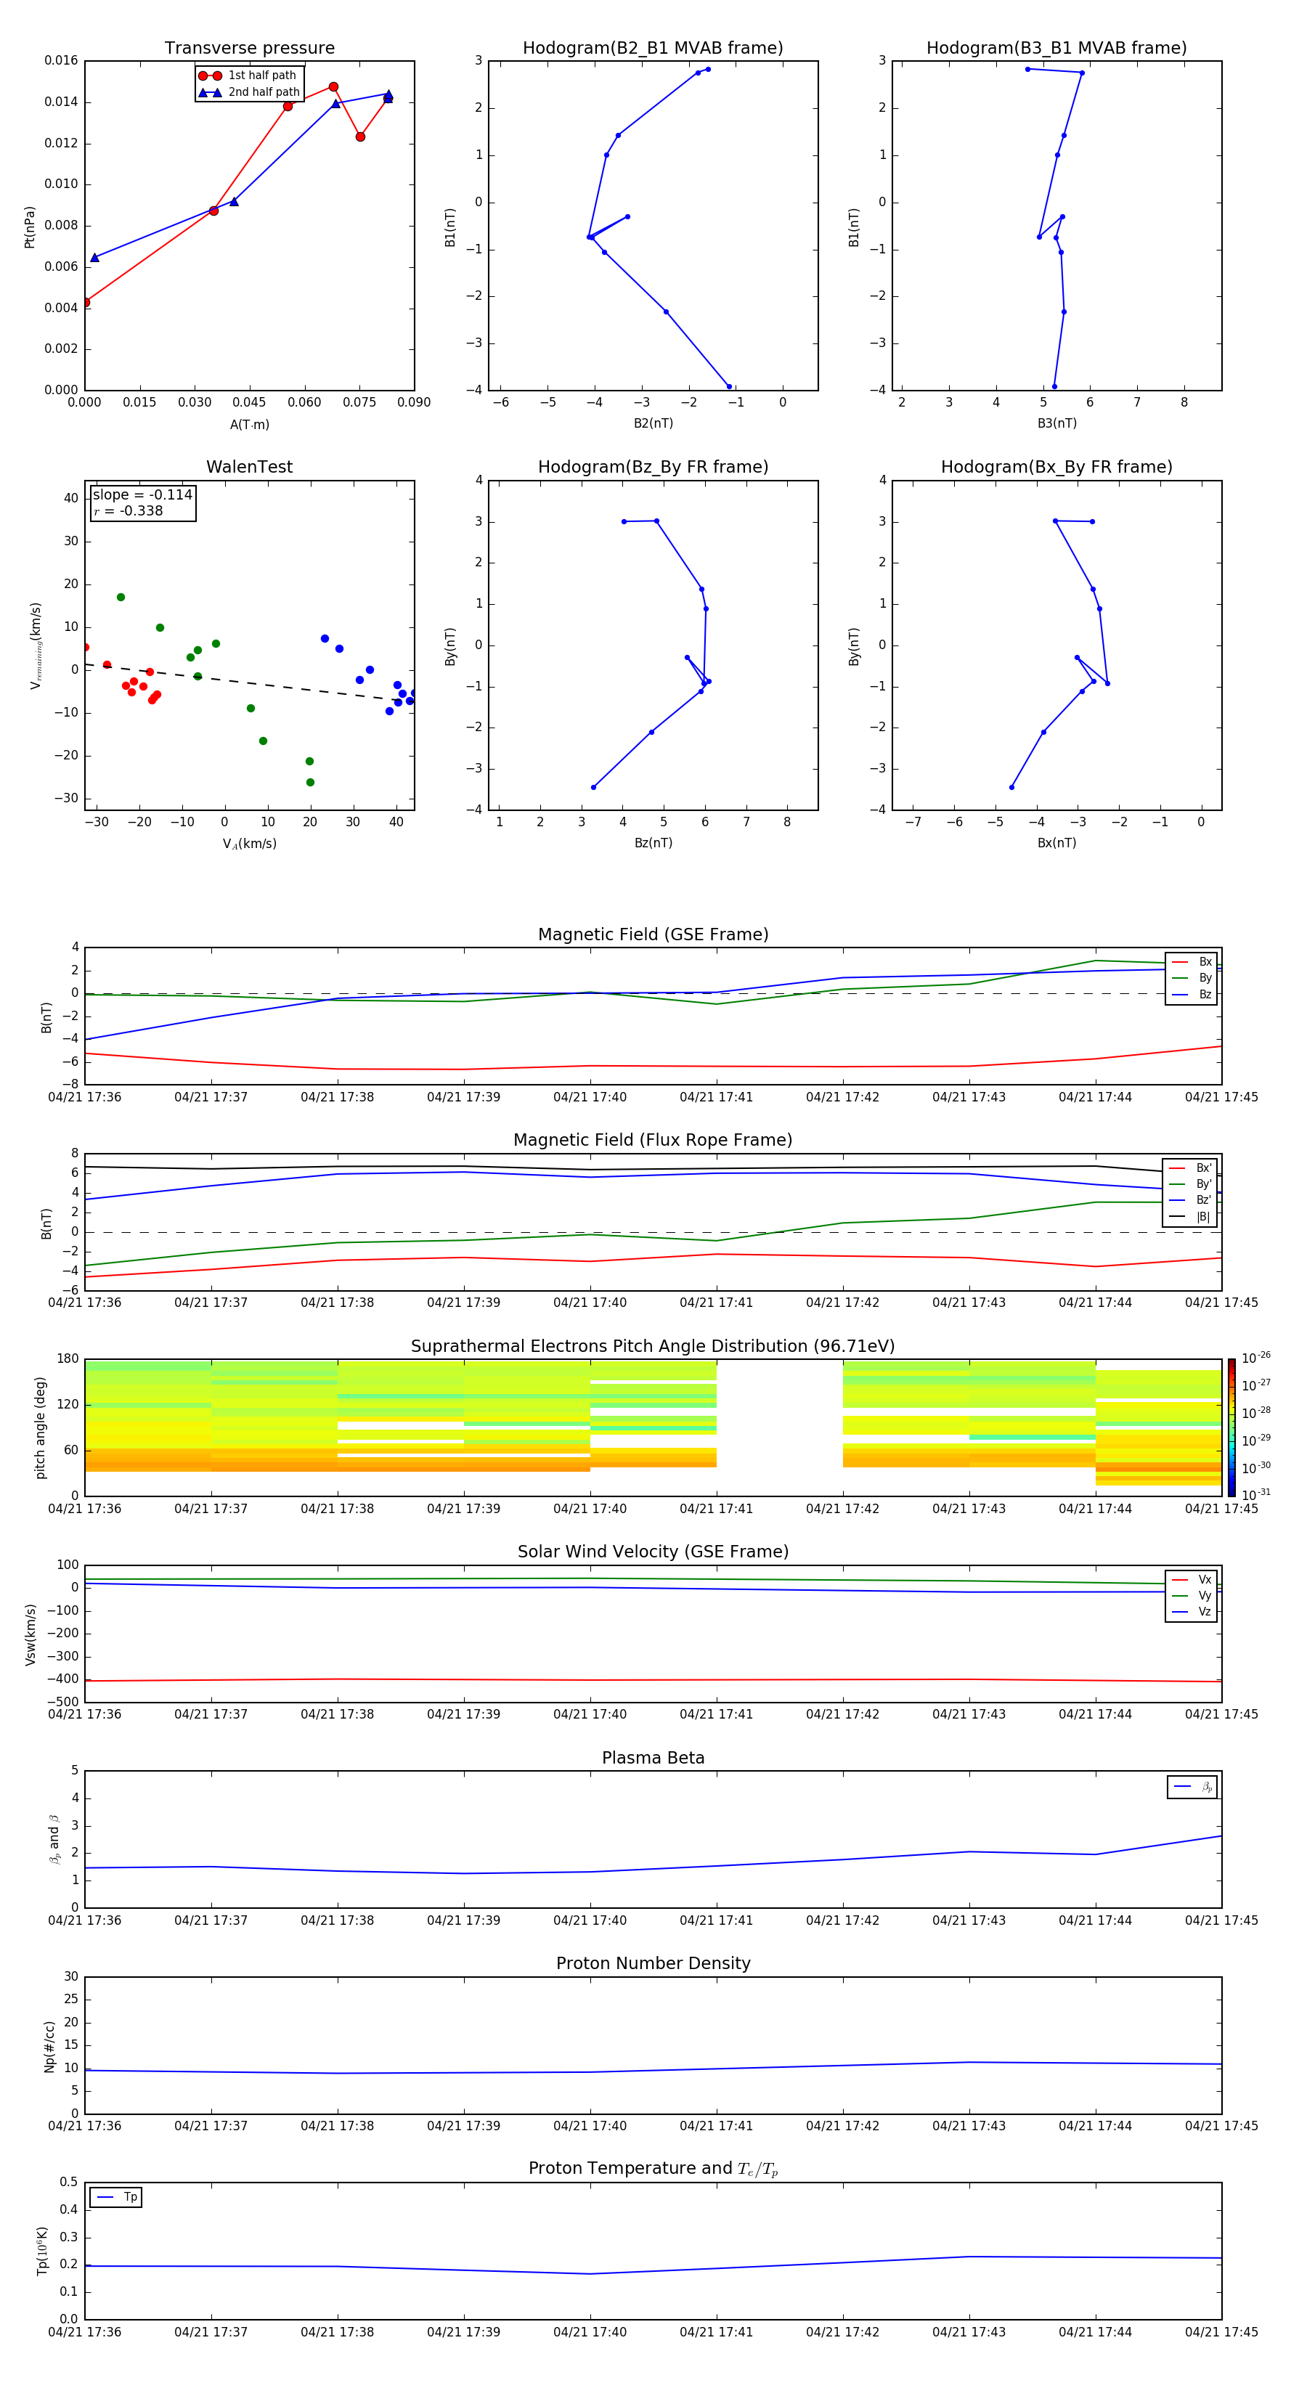
Task: Click the "r = -0.338" correlation annotation
Action: click(129, 510)
